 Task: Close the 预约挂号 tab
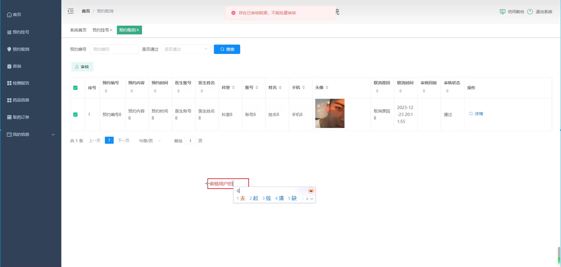point(111,30)
